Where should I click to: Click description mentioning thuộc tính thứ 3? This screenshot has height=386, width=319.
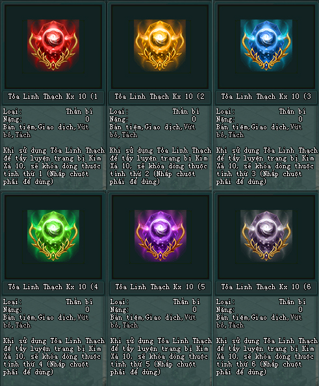[267, 166]
